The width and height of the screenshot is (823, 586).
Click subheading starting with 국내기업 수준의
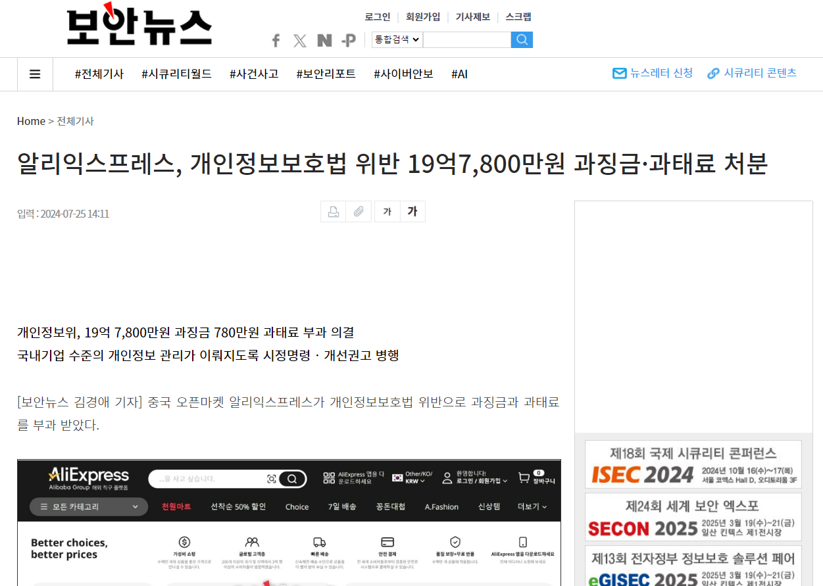pyautogui.click(x=208, y=355)
